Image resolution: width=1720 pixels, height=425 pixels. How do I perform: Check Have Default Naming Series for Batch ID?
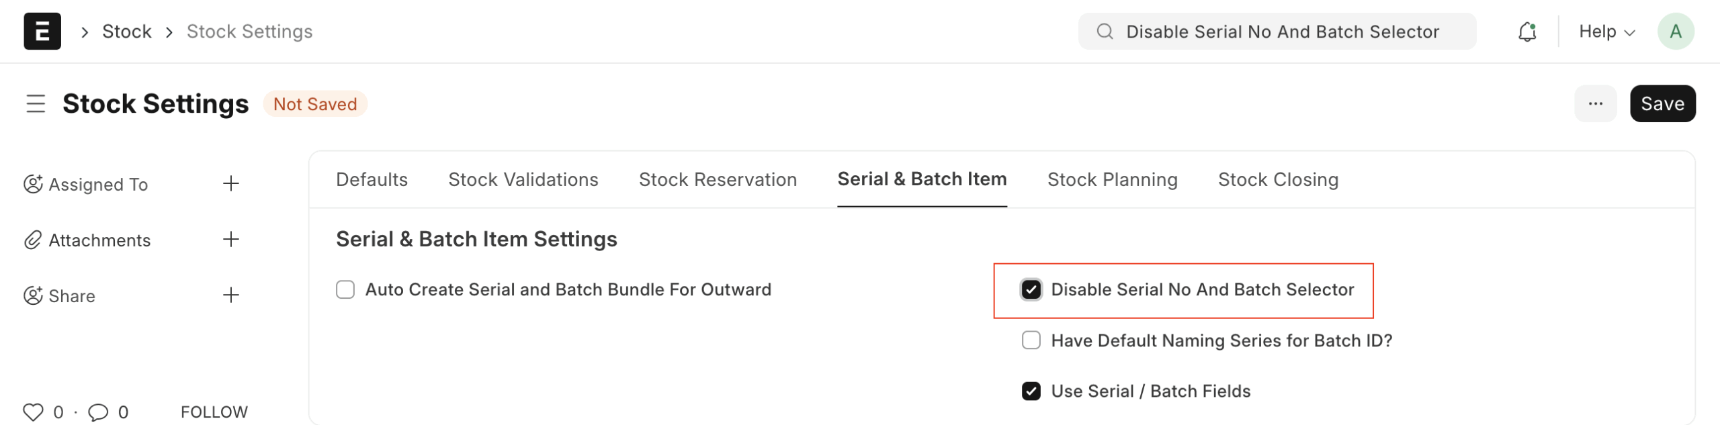(1031, 340)
